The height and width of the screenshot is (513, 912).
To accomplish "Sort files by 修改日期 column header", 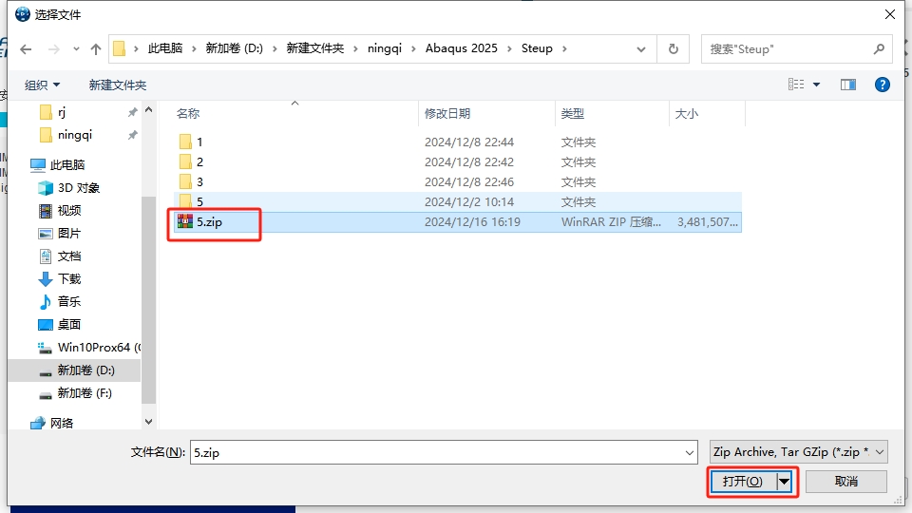I will click(447, 113).
